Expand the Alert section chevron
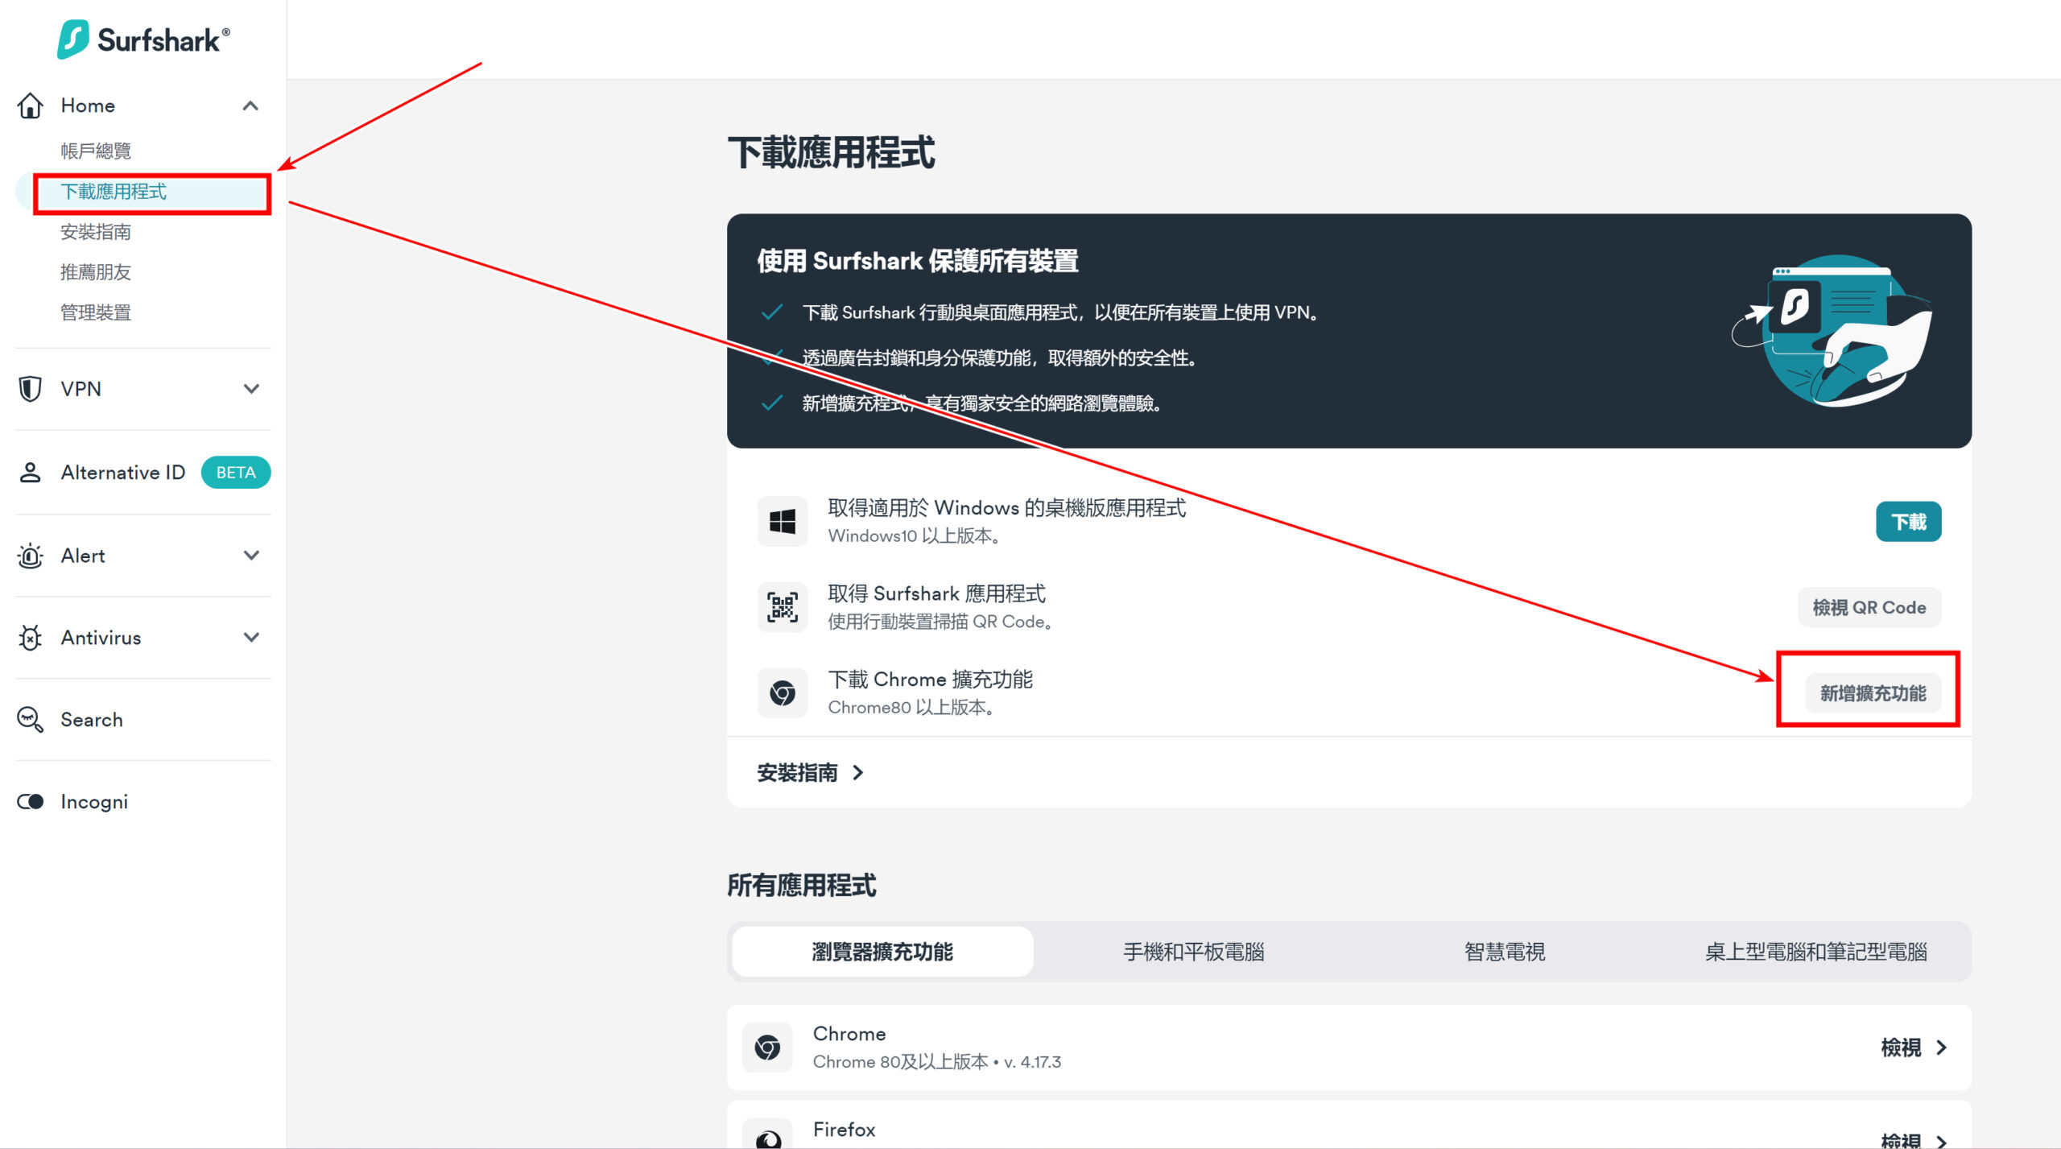Screen dimensions: 2061x1149 (251, 556)
